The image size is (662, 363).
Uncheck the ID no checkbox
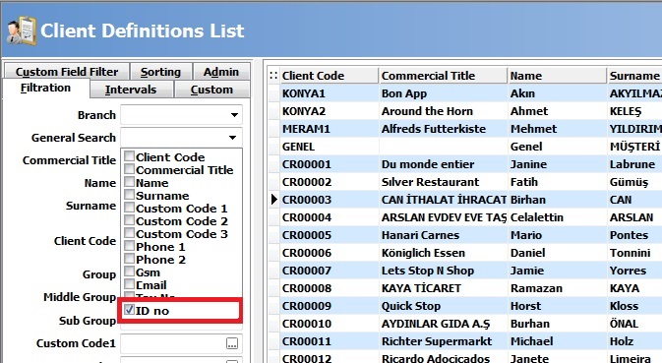tap(129, 310)
